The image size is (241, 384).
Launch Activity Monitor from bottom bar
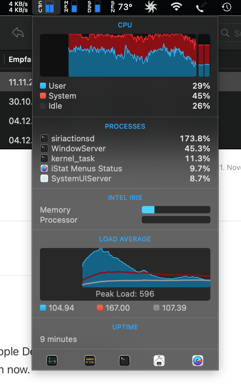click(52, 360)
